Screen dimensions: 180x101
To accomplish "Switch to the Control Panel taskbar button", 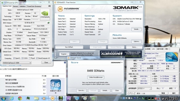I will coord(77,98).
